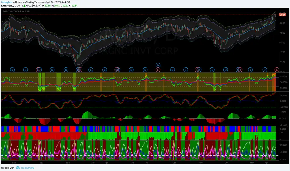This screenshot has width=290, height=171.
Task: Select the earnings marker beneath the raised D marker
Action: tap(158, 70)
